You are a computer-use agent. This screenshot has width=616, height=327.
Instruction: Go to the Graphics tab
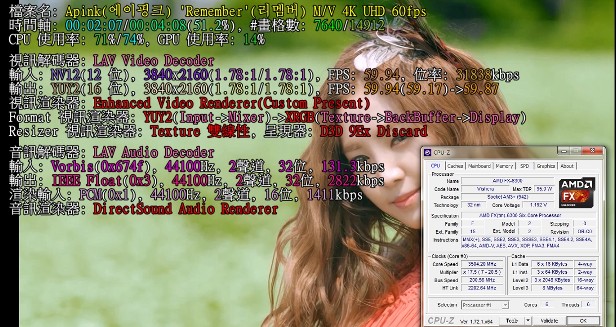point(546,166)
